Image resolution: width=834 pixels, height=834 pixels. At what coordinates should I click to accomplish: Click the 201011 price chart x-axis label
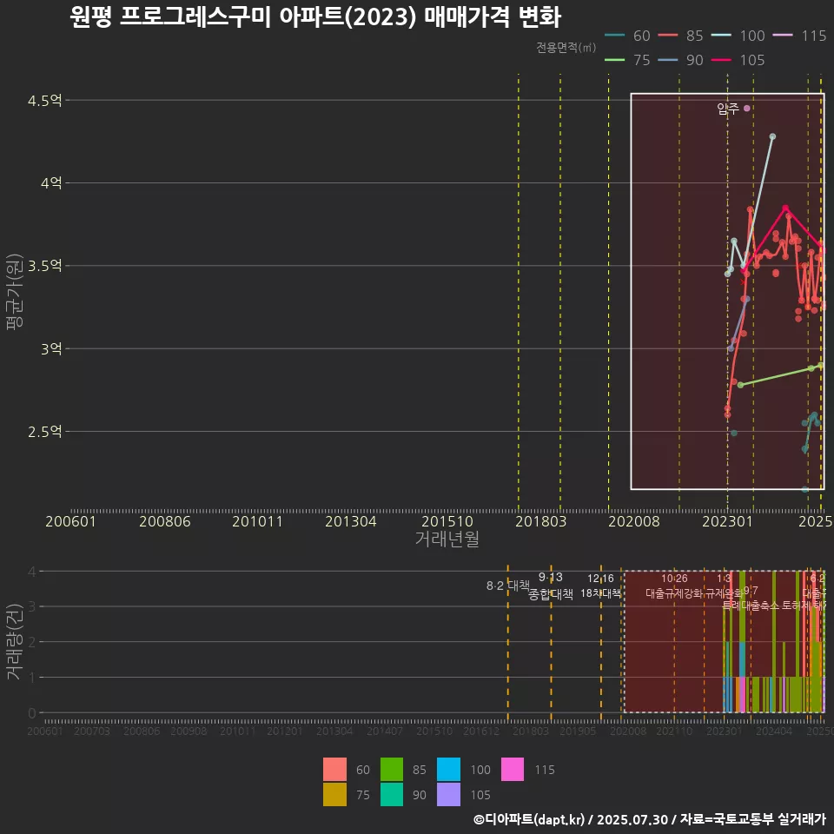click(x=257, y=521)
